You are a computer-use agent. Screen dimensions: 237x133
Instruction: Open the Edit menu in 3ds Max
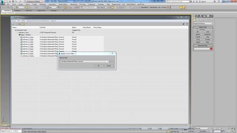click(8, 4)
